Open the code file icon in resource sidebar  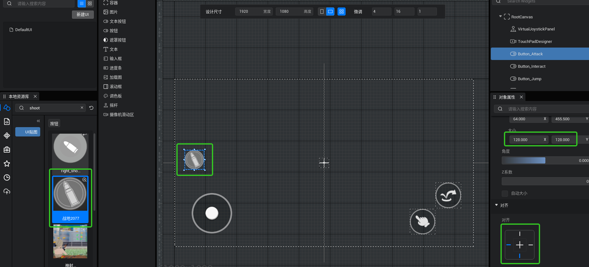click(x=7, y=122)
